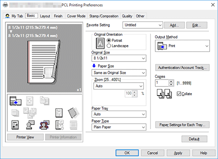This screenshot has height=159, width=218.
Task: Click the Copies number input field
Action: click(x=162, y=83)
